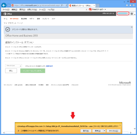Click the horizontal scroll right arrow
Viewport: 137px width, 135px height.
click(131, 133)
